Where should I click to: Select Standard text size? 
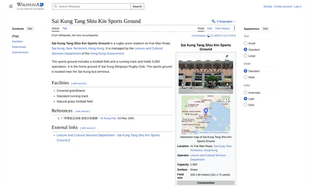point(245,49)
